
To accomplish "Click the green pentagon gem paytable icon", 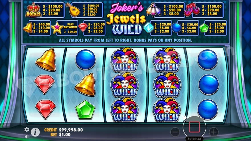I will tap(204, 28).
